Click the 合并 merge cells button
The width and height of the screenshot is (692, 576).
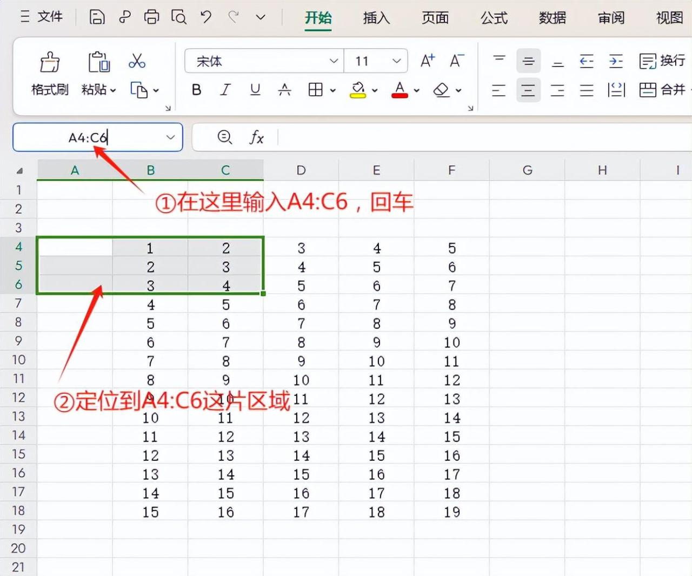662,90
